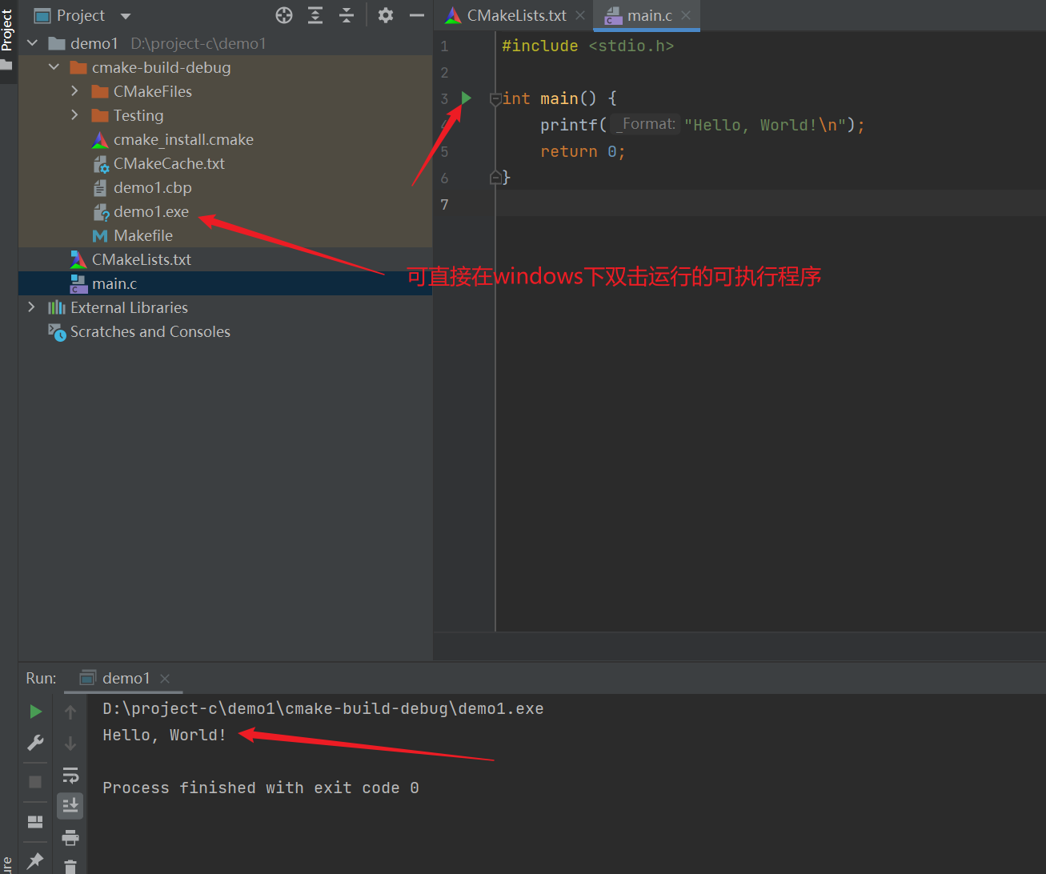The image size is (1046, 874).
Task: Click the down arrow in Run console toolbar
Action: 70,744
